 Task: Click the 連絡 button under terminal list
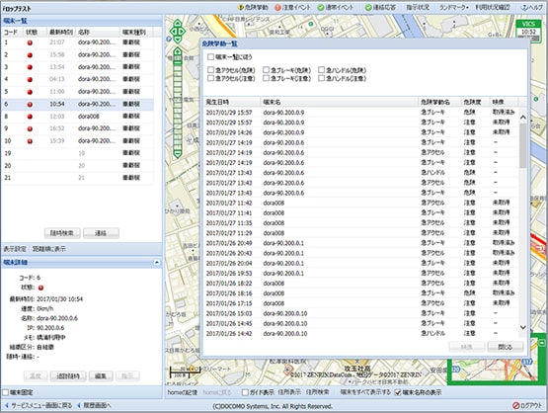(101, 233)
